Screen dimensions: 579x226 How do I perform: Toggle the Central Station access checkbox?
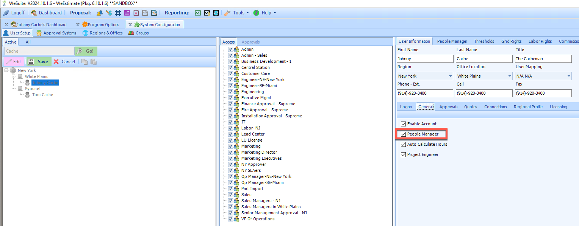point(230,67)
